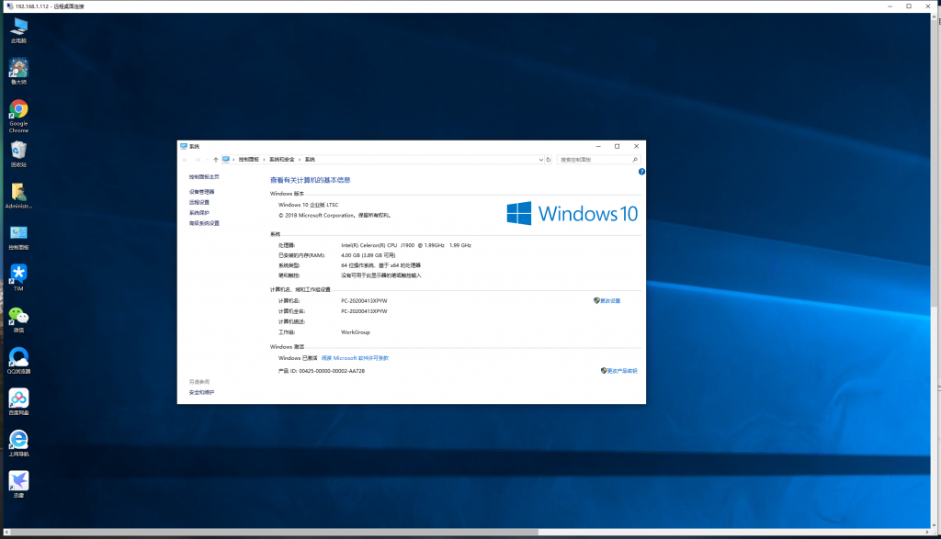Open 远程设置 from the sidebar
Viewport: 941px width, 539px height.
click(199, 203)
